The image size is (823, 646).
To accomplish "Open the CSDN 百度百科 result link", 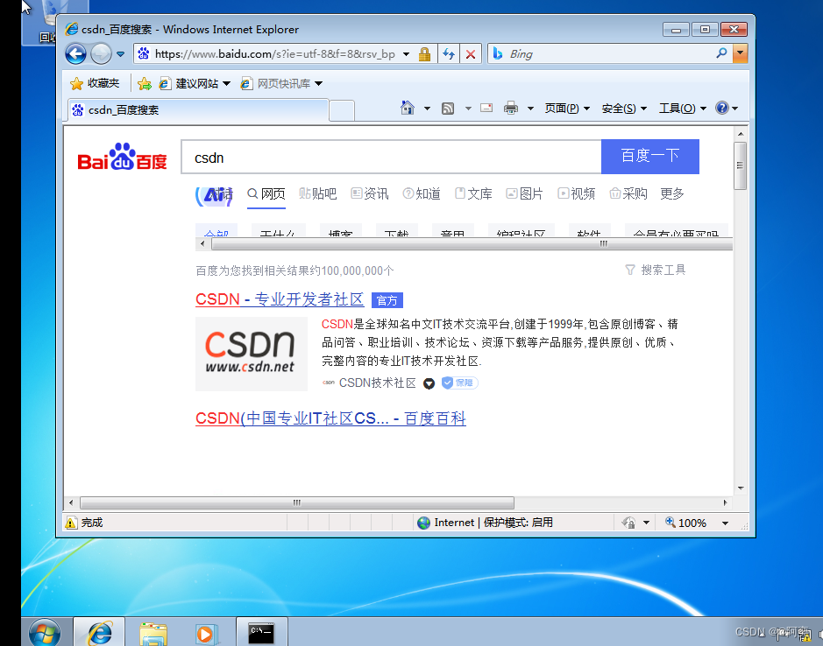I will pyautogui.click(x=330, y=418).
